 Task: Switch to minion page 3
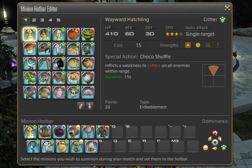(x=42, y=20)
